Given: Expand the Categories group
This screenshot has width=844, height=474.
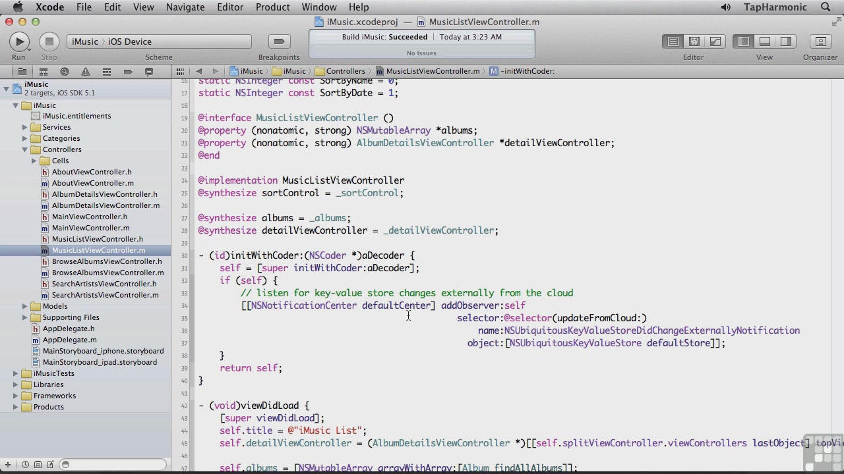Looking at the screenshot, I should click(x=24, y=138).
